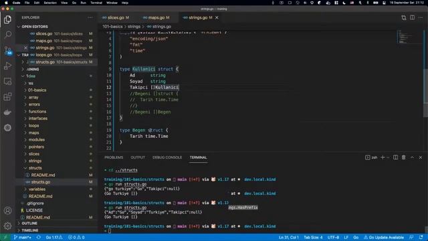The height and width of the screenshot is (241, 428).
Task: Open changes compare icon in the editor toolbar
Action: 404,18
